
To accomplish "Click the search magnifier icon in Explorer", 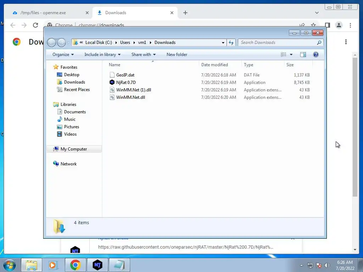I will pos(319,42).
